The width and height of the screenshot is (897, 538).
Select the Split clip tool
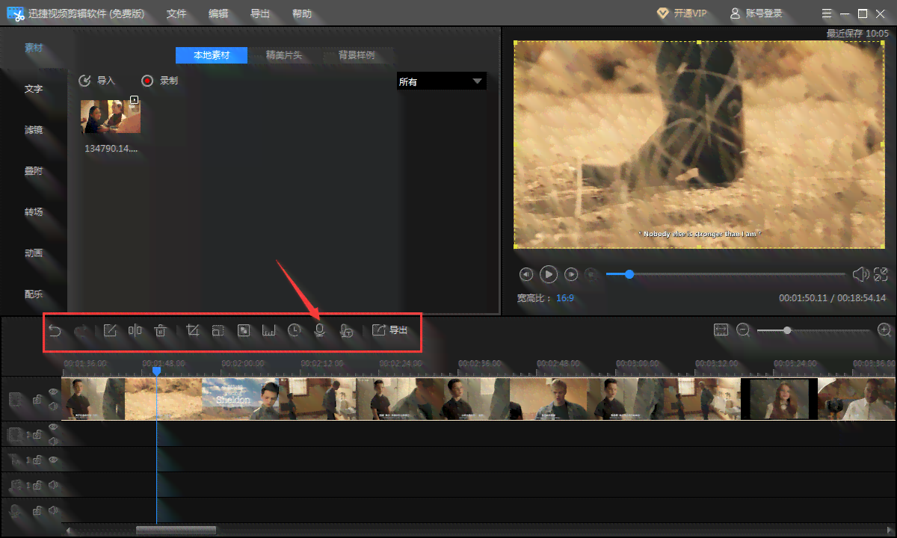(x=135, y=330)
